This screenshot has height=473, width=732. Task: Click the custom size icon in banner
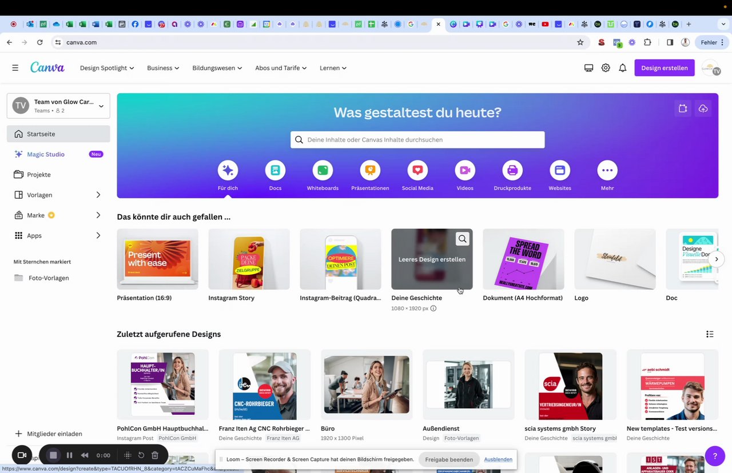pos(683,109)
